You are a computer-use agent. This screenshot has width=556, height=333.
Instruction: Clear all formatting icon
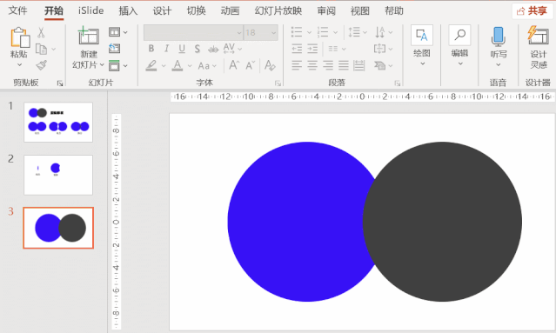coord(270,65)
